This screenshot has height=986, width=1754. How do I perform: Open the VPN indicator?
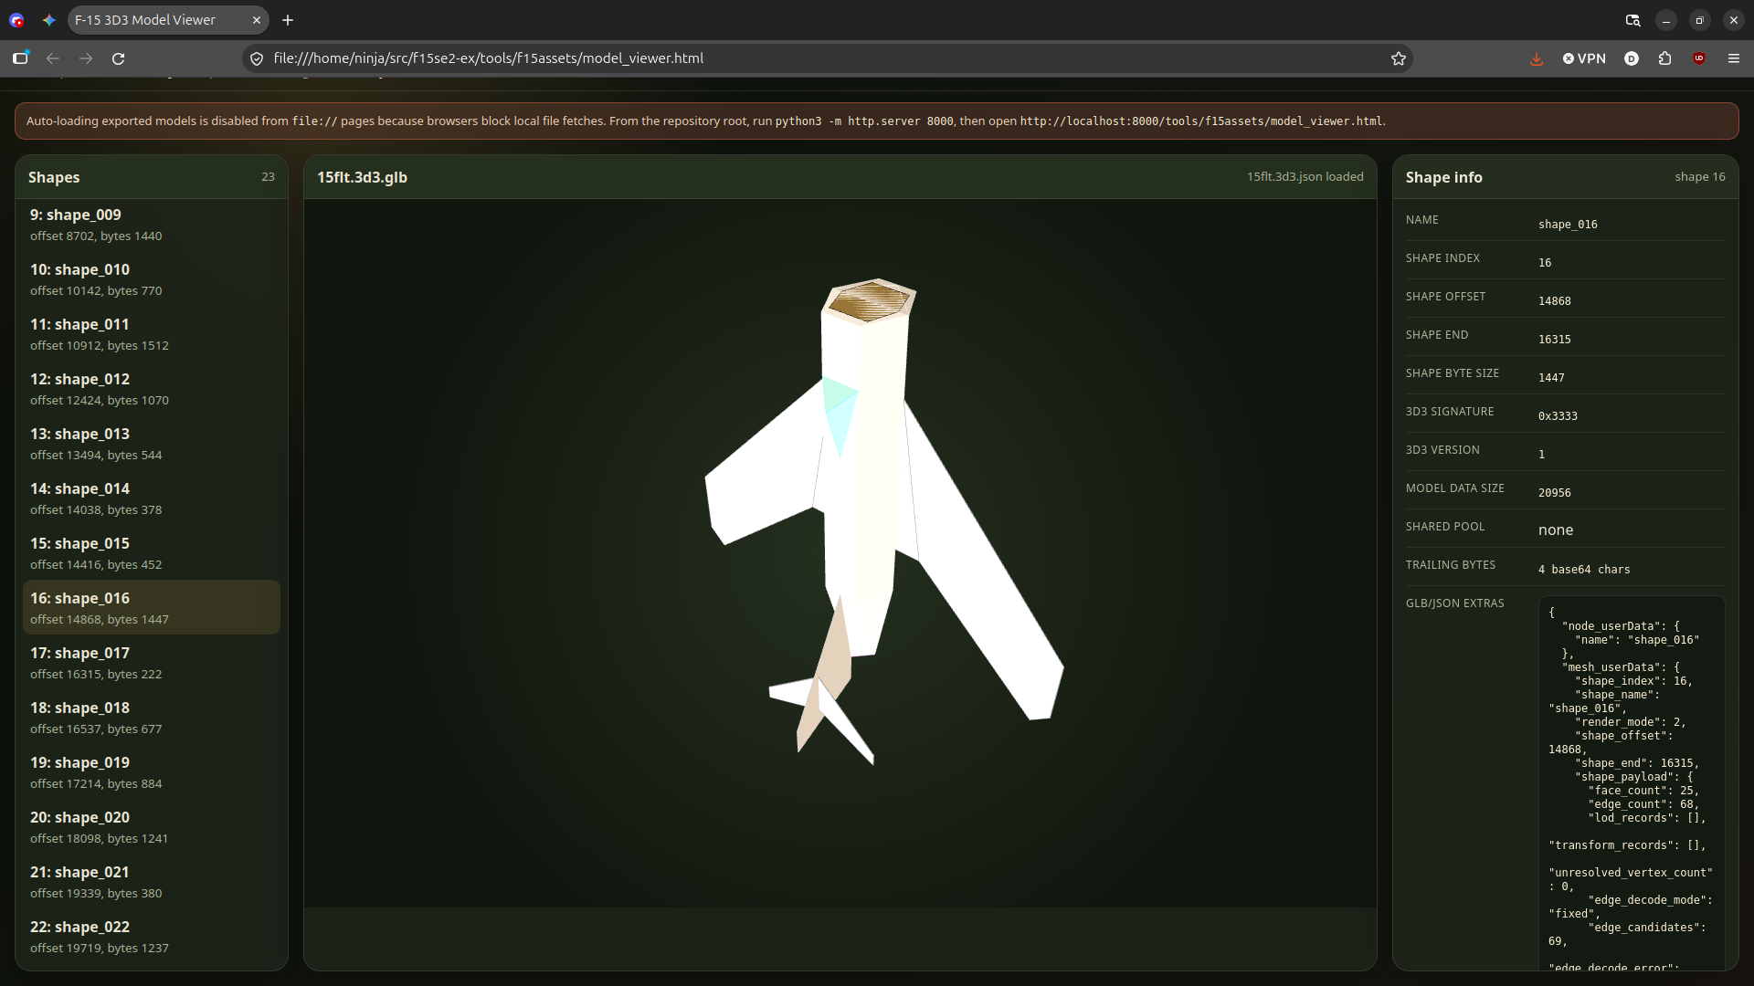tap(1584, 58)
